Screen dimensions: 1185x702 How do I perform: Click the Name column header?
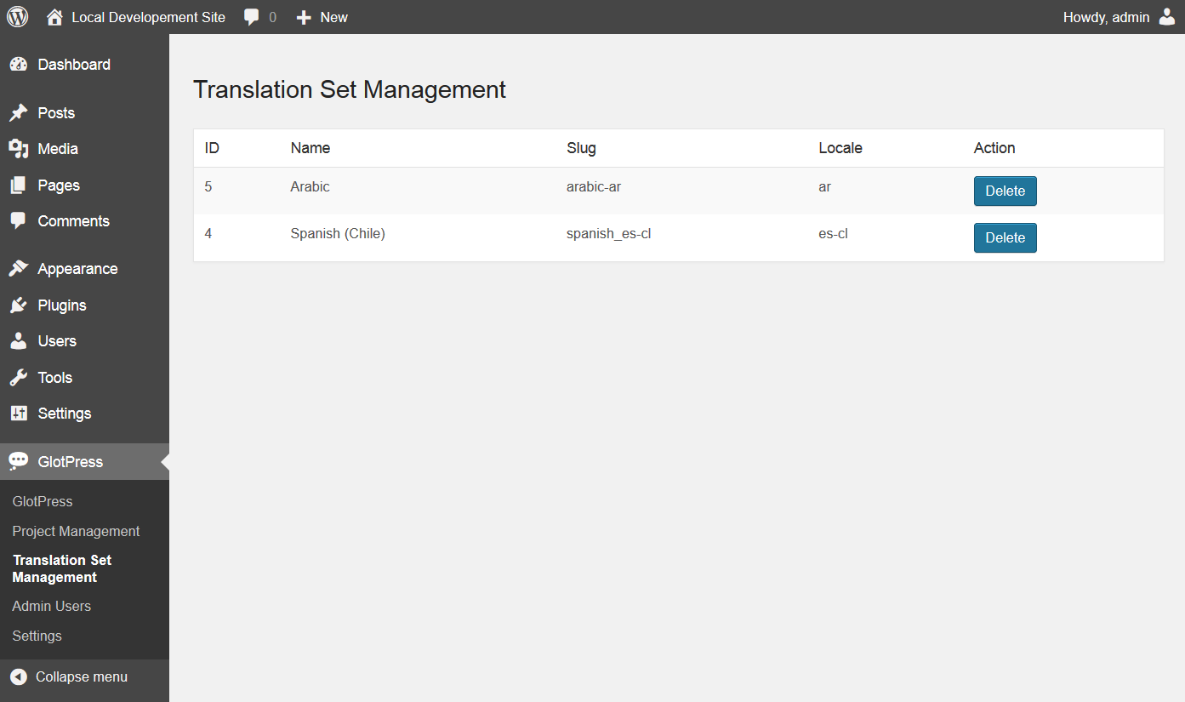tap(310, 148)
